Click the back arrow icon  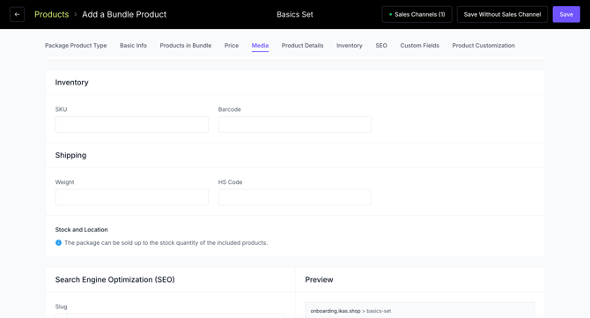(17, 14)
